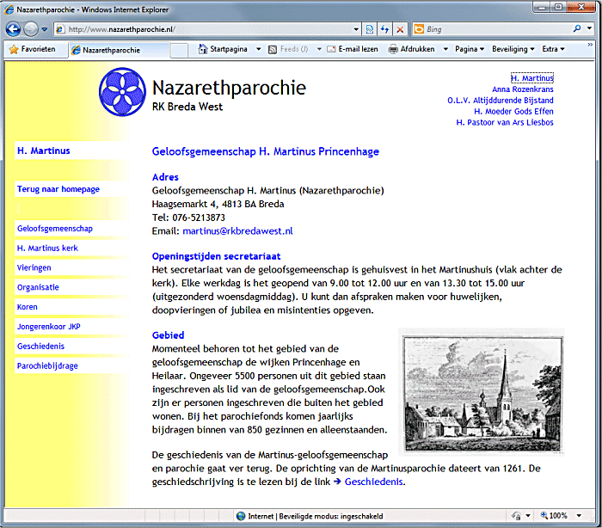Open Organisatie in sidebar
Screen dimensions: 602x528
[38, 287]
